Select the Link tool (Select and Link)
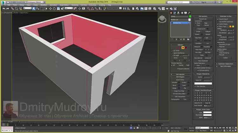The width and height of the screenshot is (238, 133). [12, 9]
